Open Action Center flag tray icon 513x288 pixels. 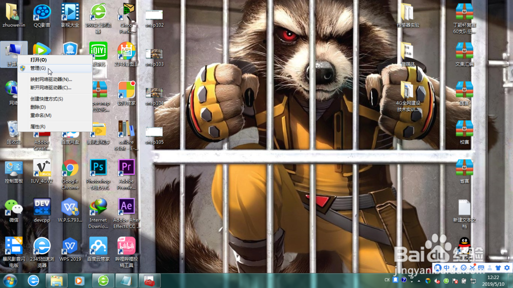pos(455,281)
